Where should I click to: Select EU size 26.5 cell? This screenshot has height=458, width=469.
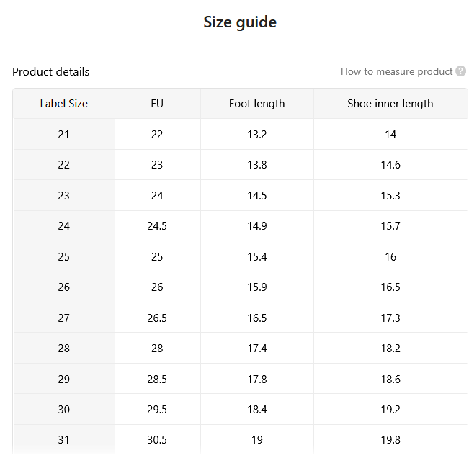coord(157,318)
